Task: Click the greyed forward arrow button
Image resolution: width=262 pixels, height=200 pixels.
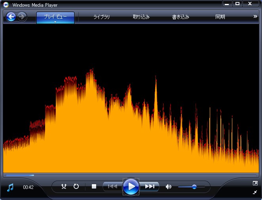Action: [x=22, y=17]
